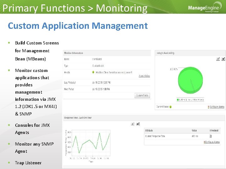The width and height of the screenshot is (226, 169).
Task: Click the ManageEngine logo
Action: [205, 7]
